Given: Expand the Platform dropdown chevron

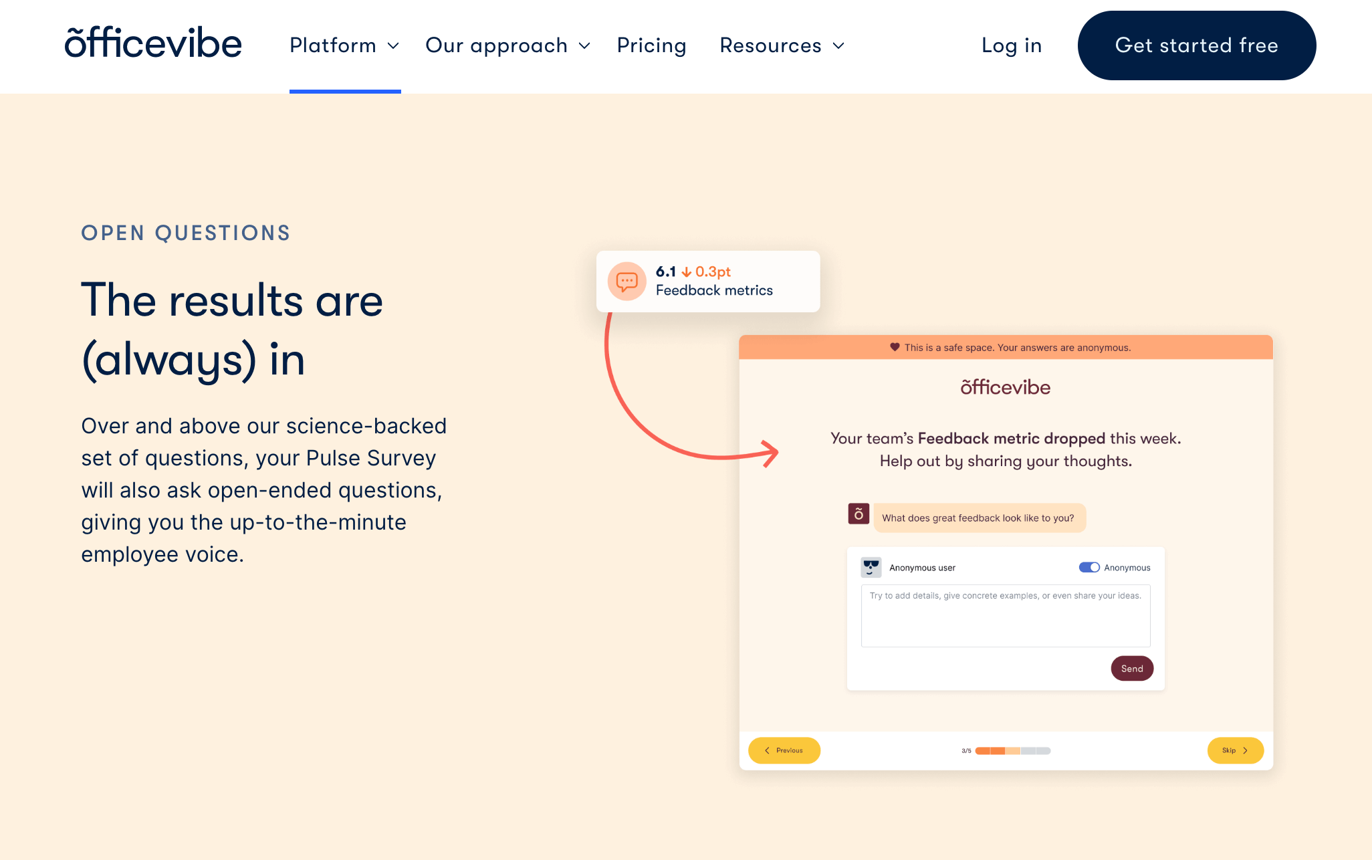Looking at the screenshot, I should tap(394, 45).
